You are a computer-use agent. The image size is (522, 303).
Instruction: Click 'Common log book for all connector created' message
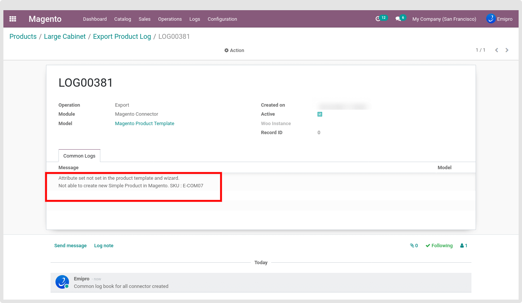pyautogui.click(x=121, y=286)
